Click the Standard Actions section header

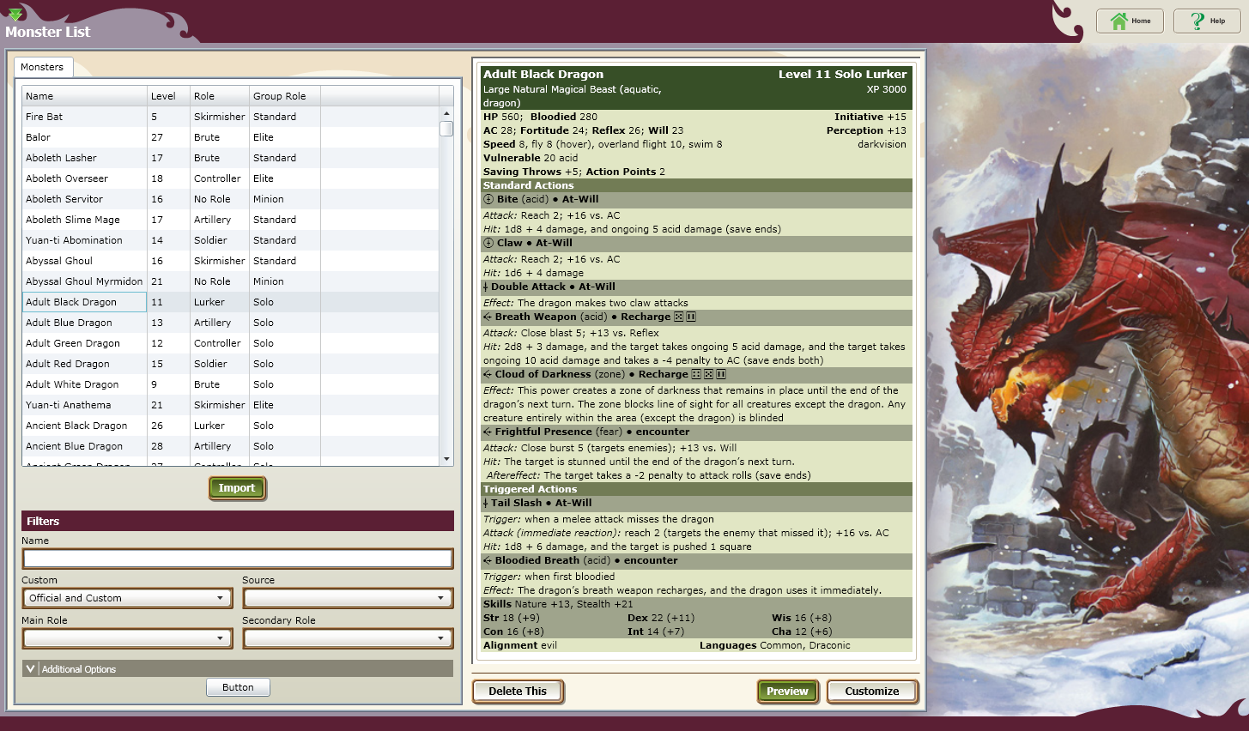(696, 185)
